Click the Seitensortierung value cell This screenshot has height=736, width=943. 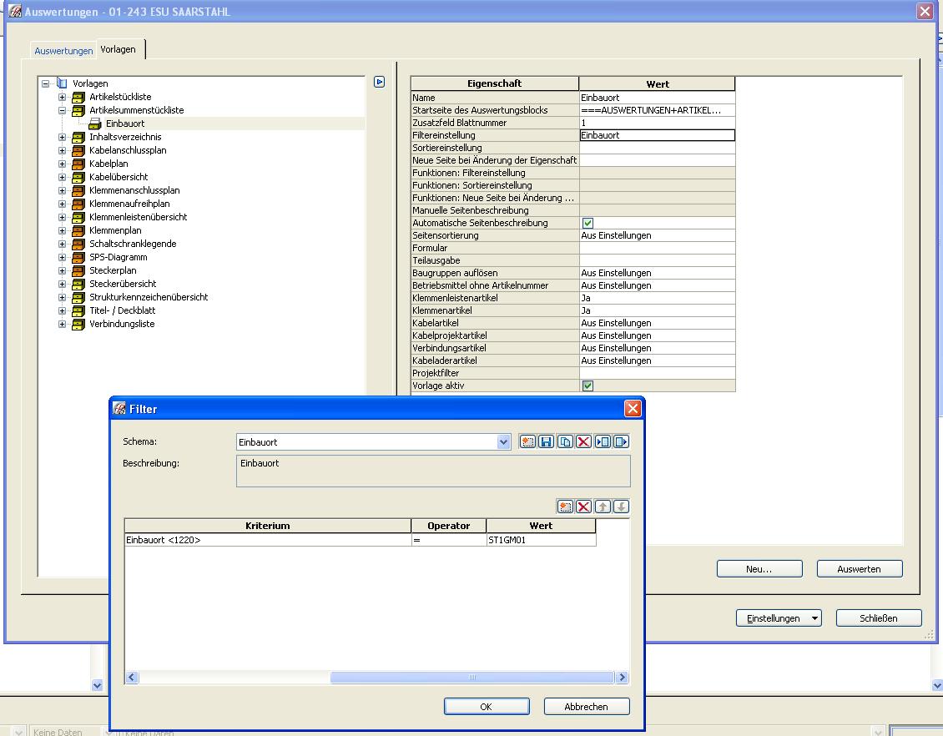point(657,235)
